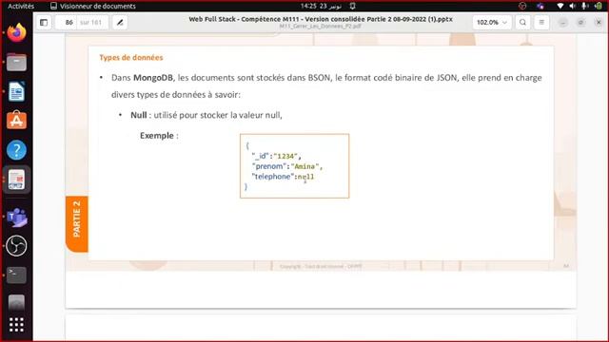Open OBS Studio from the dock
This screenshot has height=342, width=609.
pos(16,246)
